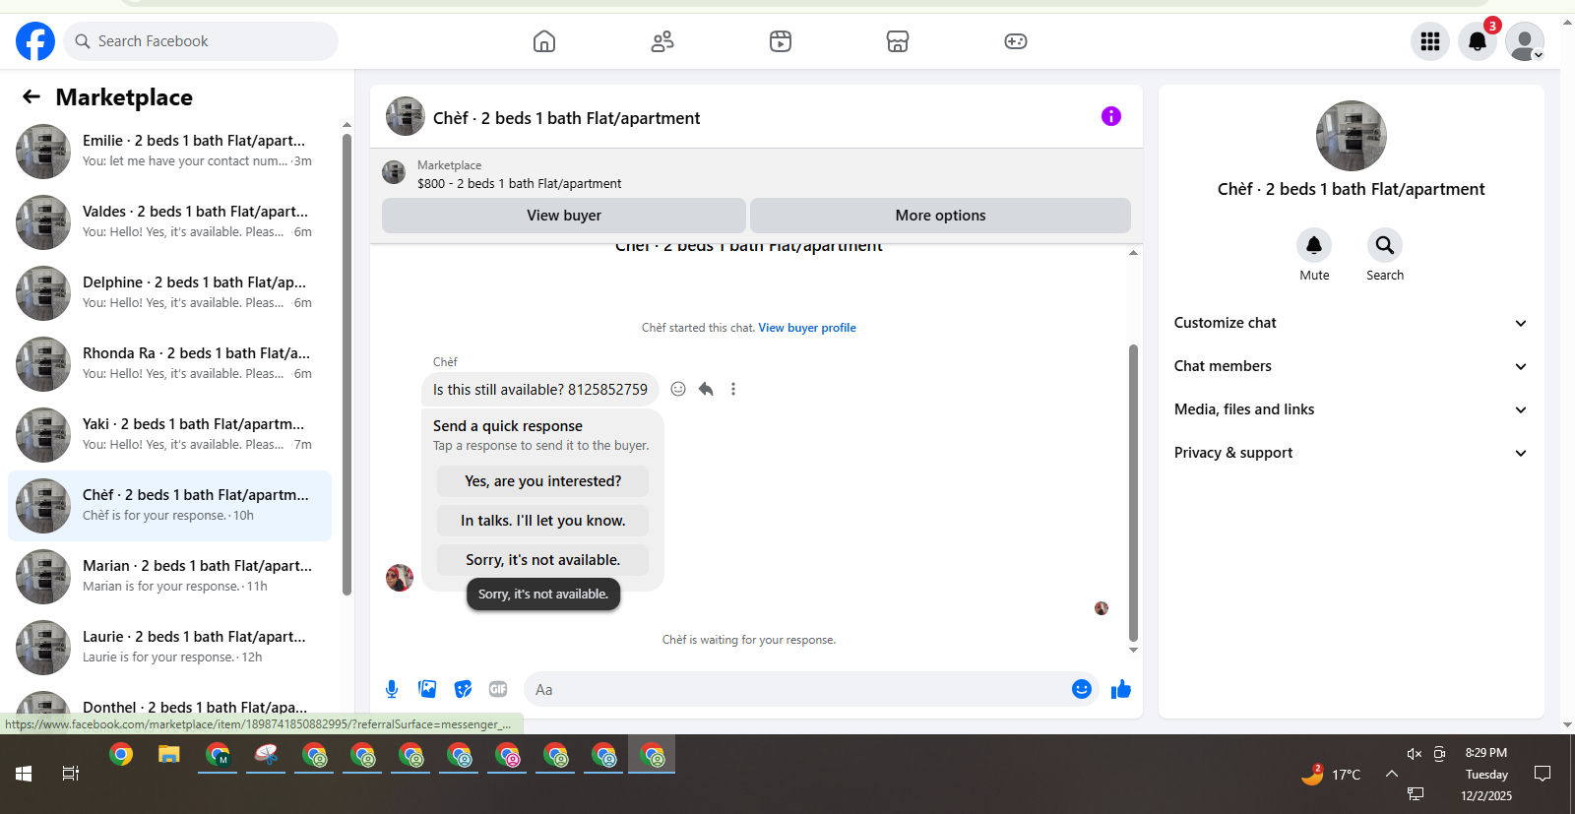Click the chat messages scrollbar
Screen dimensions: 1575x814
(1133, 492)
